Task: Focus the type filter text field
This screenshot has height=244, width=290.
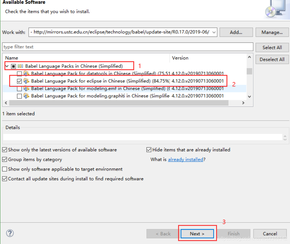Action: 128,47
